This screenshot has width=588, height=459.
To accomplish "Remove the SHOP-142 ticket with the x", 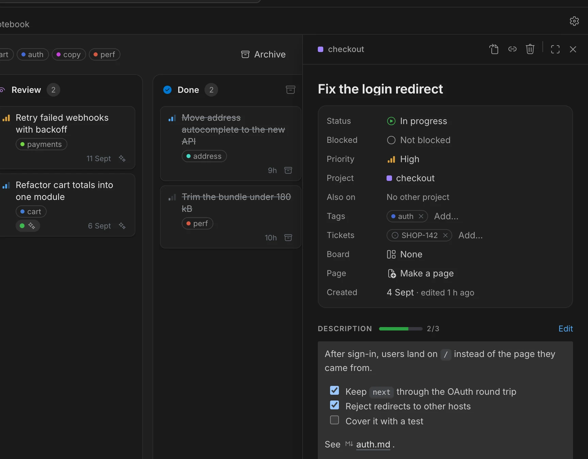I will (x=445, y=235).
